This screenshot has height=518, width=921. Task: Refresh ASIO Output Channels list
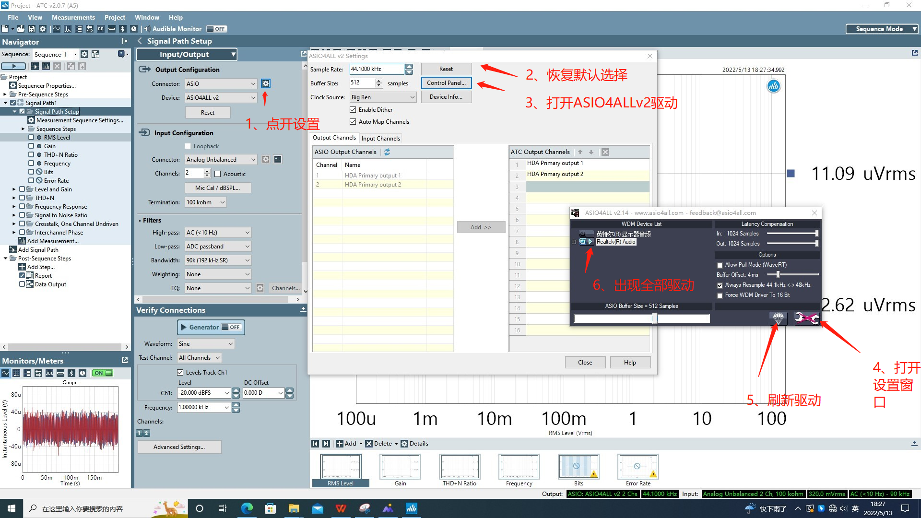[387, 152]
